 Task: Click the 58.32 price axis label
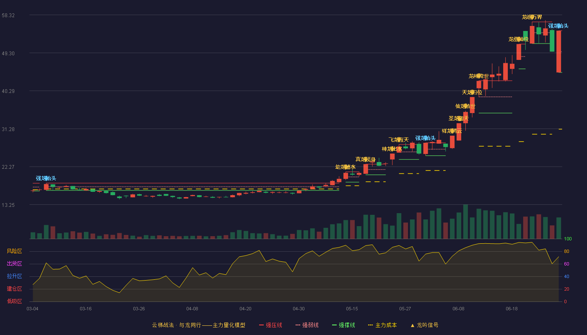(8, 15)
